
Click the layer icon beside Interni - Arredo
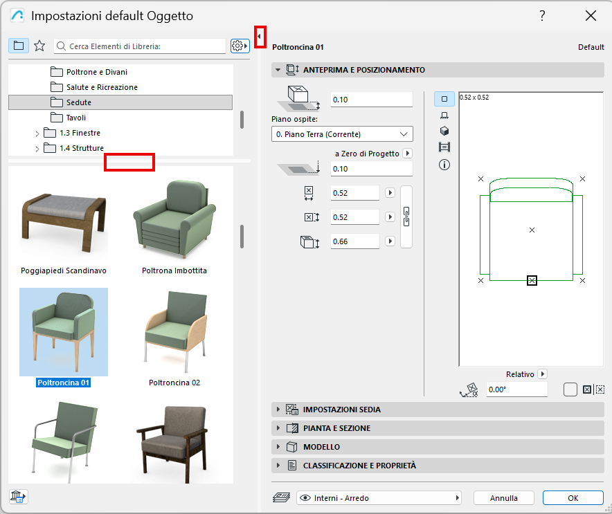(x=281, y=497)
